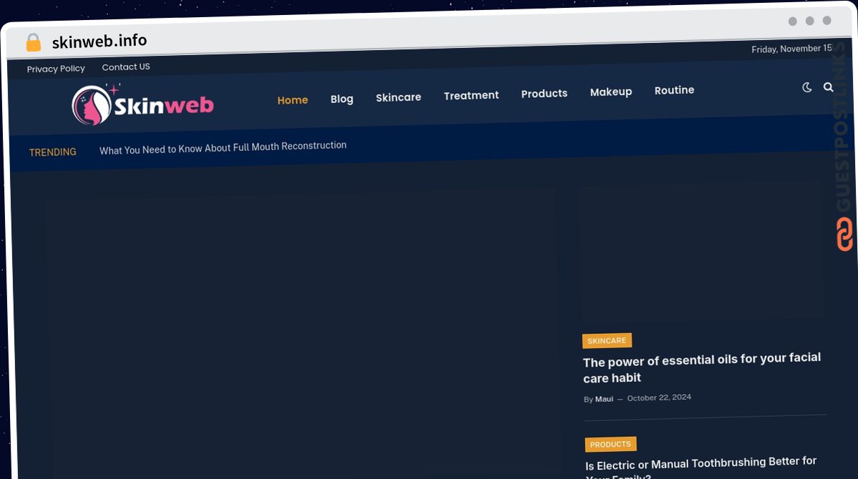Screen dimensions: 858x479
Task: Open Electric or Manual Toothbrushing article
Action: [x=701, y=468]
